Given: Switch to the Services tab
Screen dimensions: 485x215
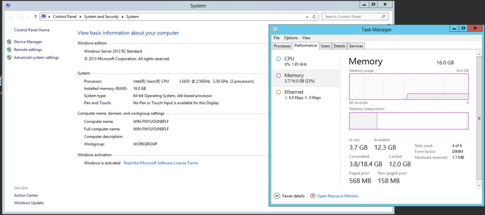Looking at the screenshot, I should [356, 46].
